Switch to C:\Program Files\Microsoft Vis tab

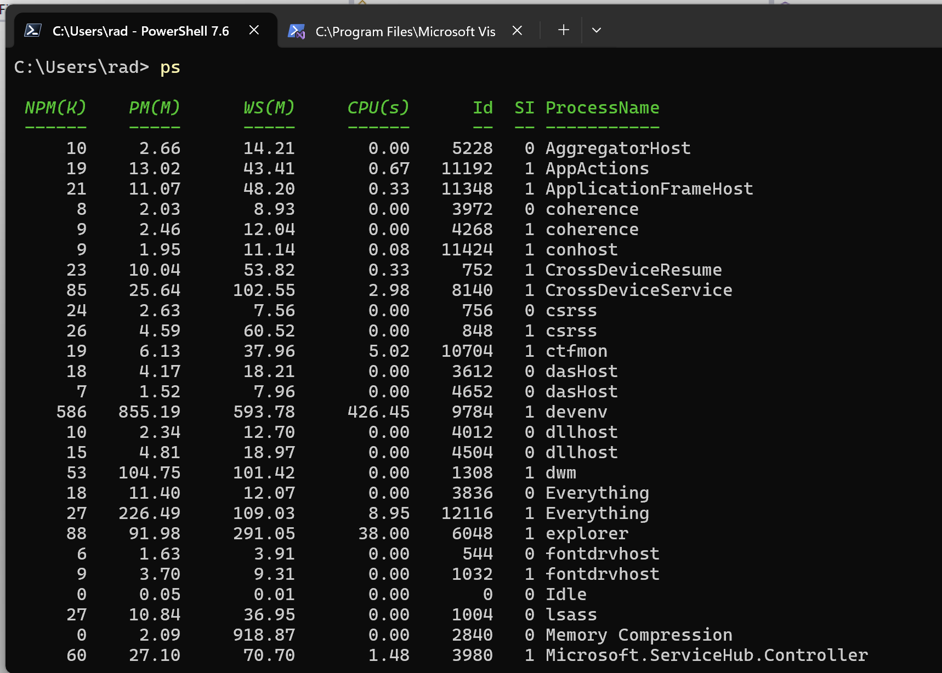coord(406,31)
